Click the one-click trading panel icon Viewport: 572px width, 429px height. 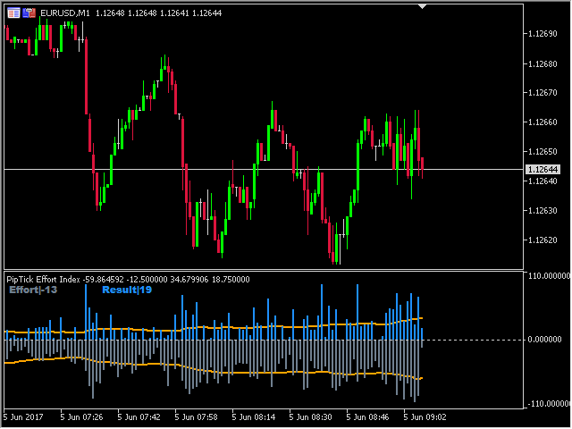14,13
